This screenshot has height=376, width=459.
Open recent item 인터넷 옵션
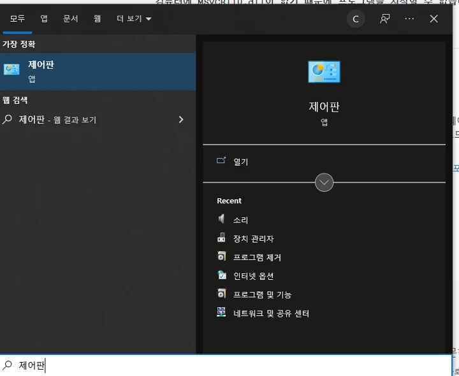tap(253, 276)
